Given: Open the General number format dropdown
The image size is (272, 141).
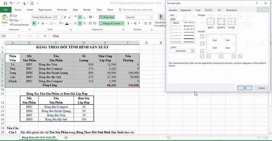Looking at the screenshot, I should coord(151,17).
